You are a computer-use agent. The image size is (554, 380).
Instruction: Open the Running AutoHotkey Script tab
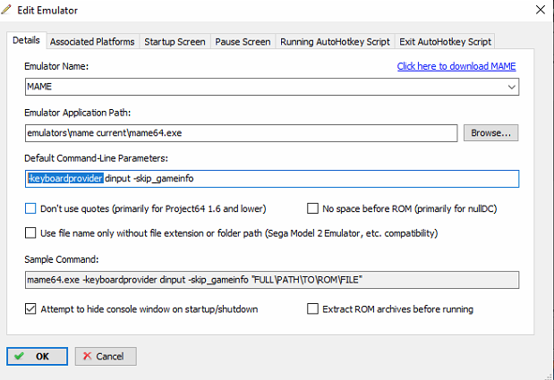point(335,42)
